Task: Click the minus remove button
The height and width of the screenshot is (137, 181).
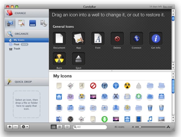Action: (x=16, y=127)
